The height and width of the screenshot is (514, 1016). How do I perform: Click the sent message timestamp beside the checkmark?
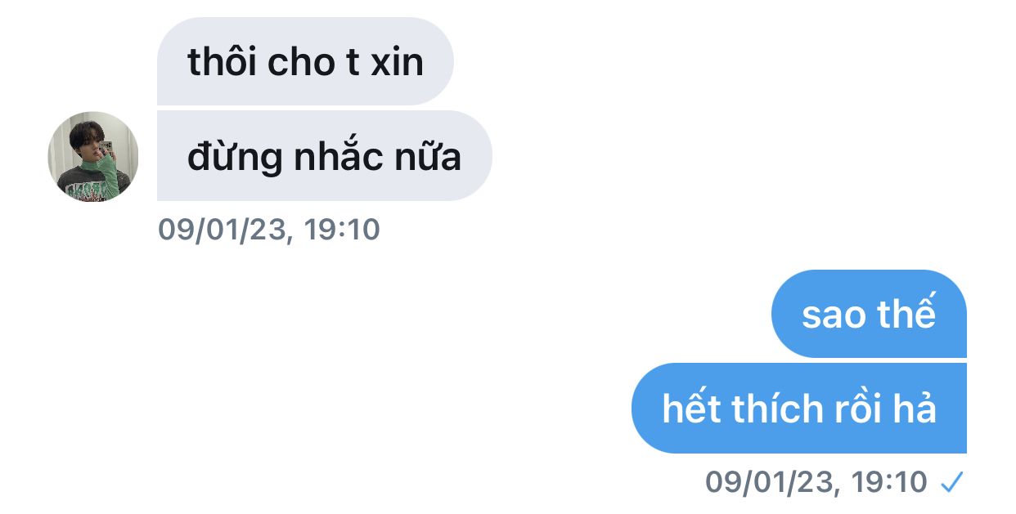click(x=816, y=482)
